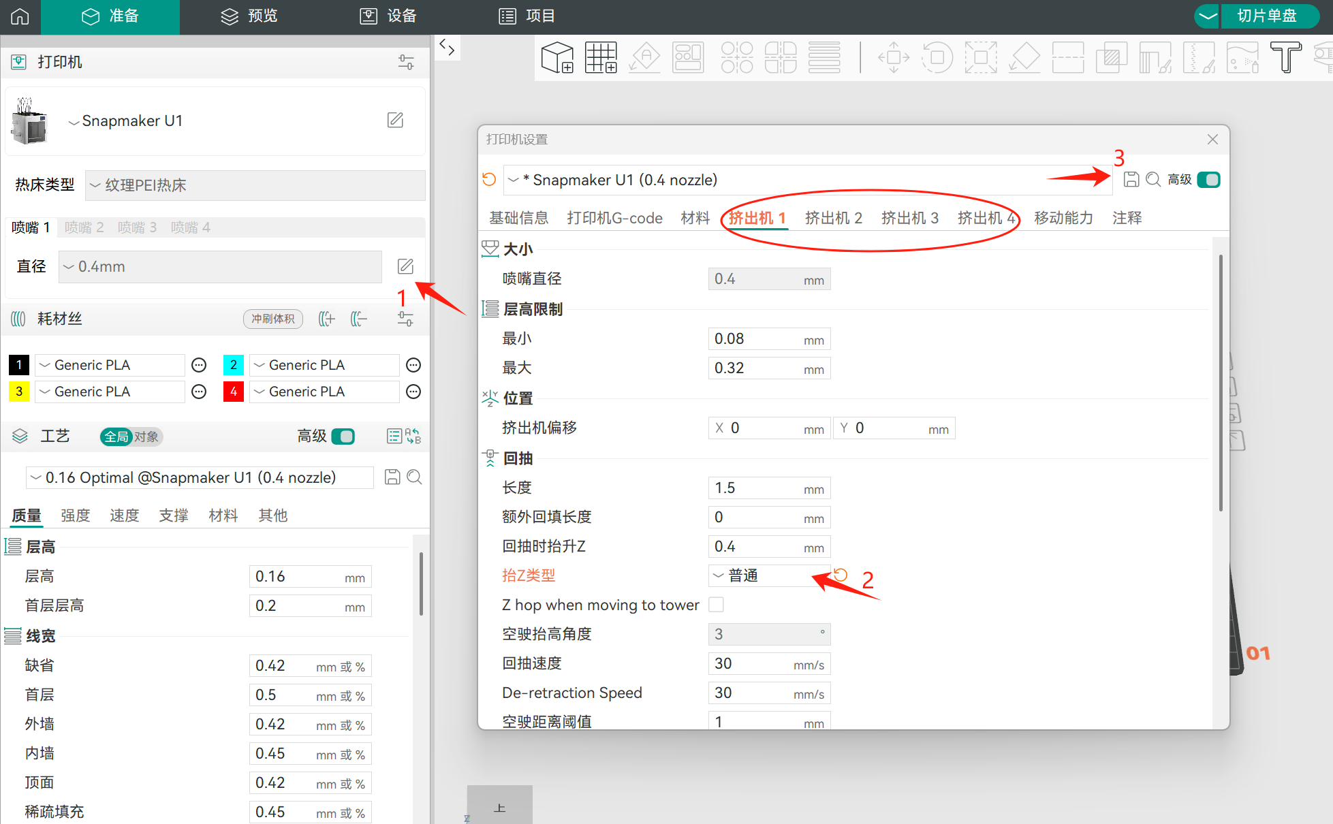Toggle the process advanced mode switch
1333x824 pixels.
pos(343,436)
